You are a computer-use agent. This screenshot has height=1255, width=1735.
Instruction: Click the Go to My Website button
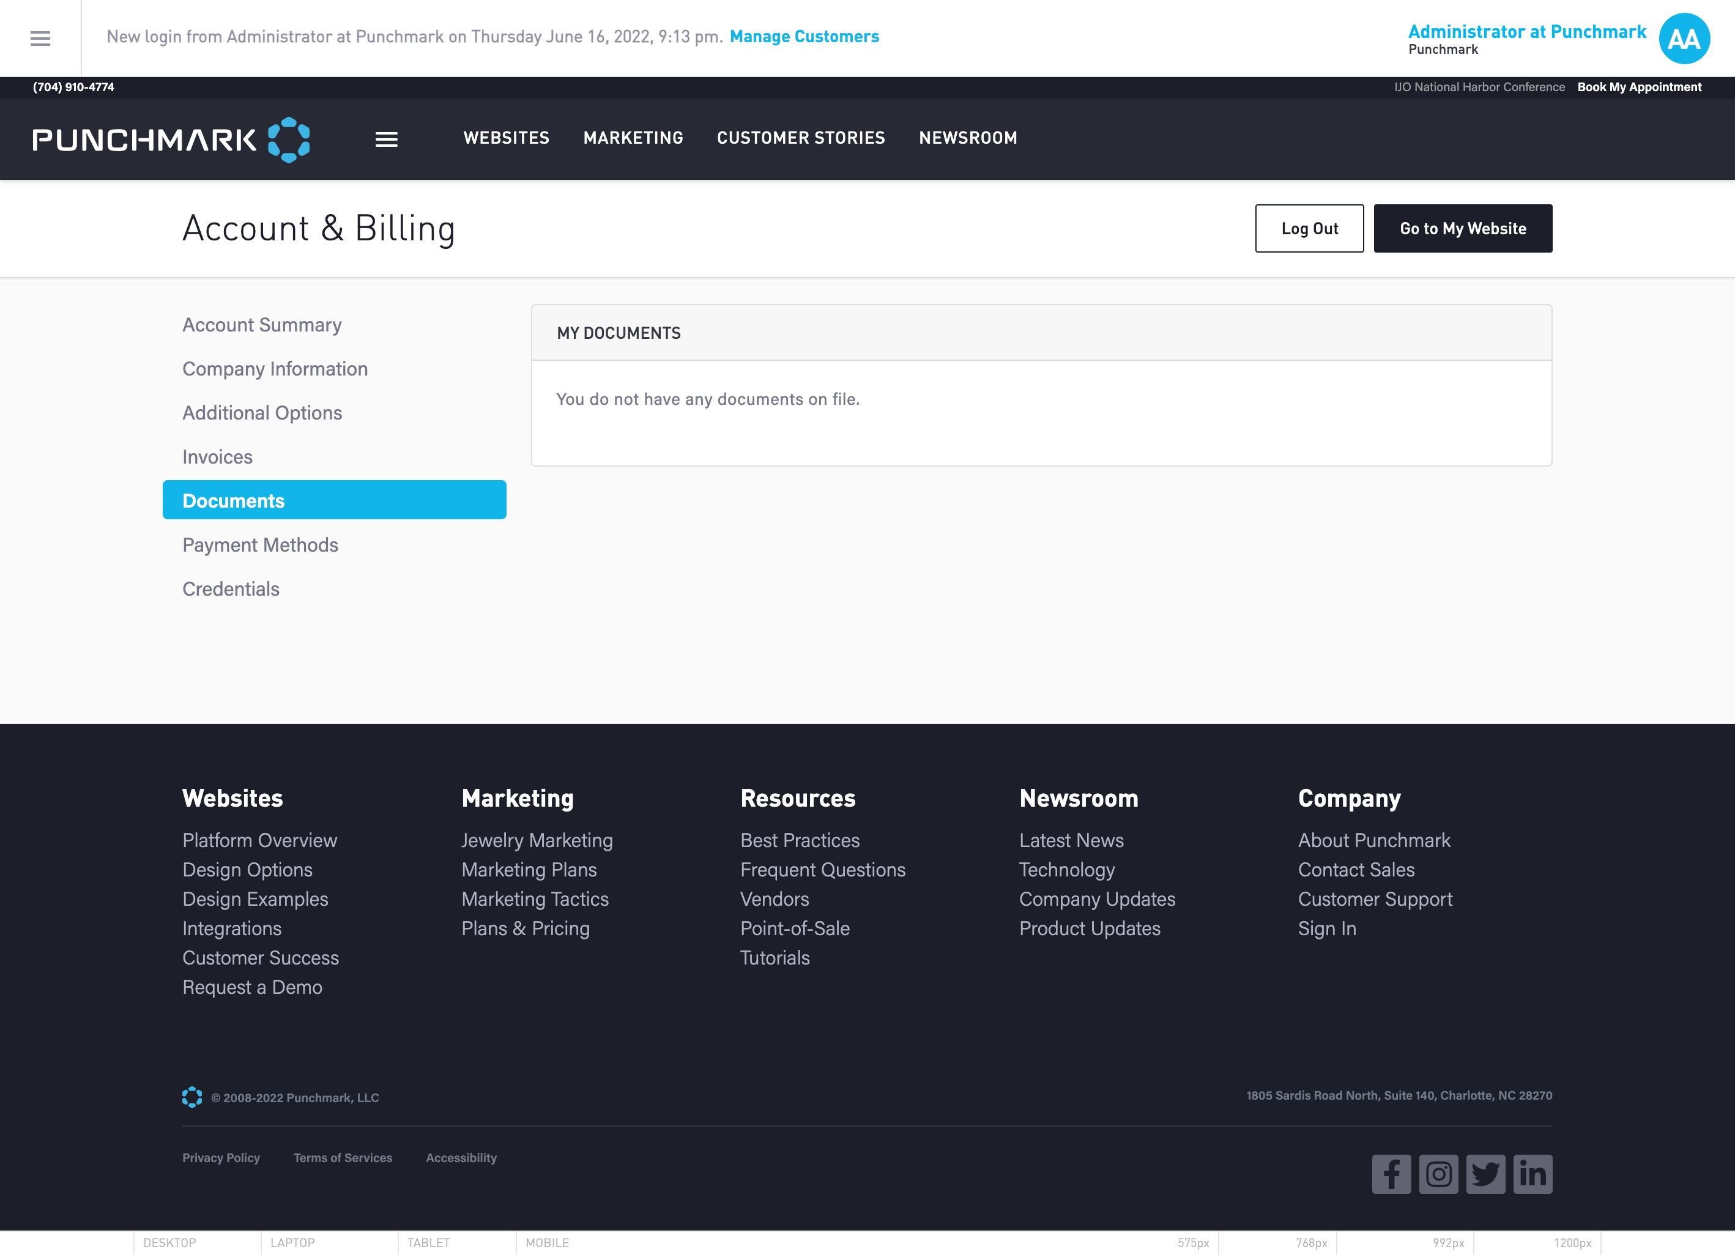[x=1462, y=228]
